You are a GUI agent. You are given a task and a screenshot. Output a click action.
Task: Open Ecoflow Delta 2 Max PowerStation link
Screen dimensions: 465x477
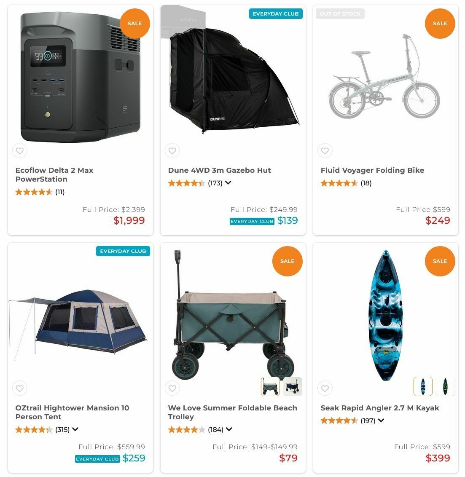pos(54,174)
